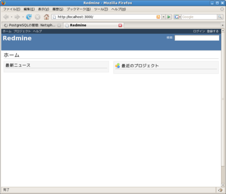Click the stop loading icon

37,17
